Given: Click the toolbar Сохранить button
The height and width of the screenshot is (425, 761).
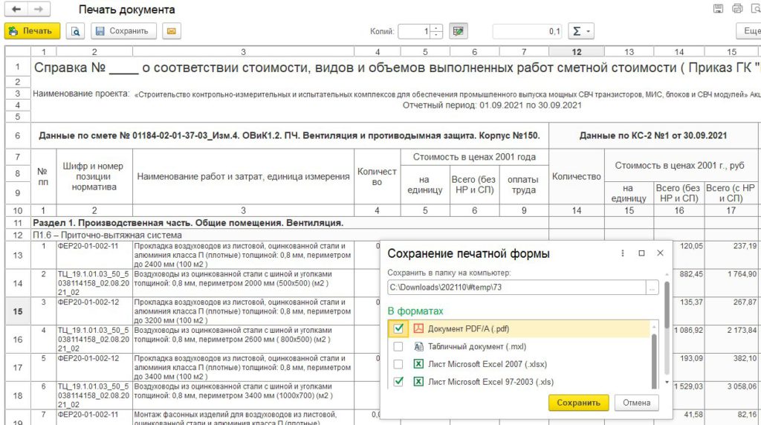Looking at the screenshot, I should pos(123,31).
